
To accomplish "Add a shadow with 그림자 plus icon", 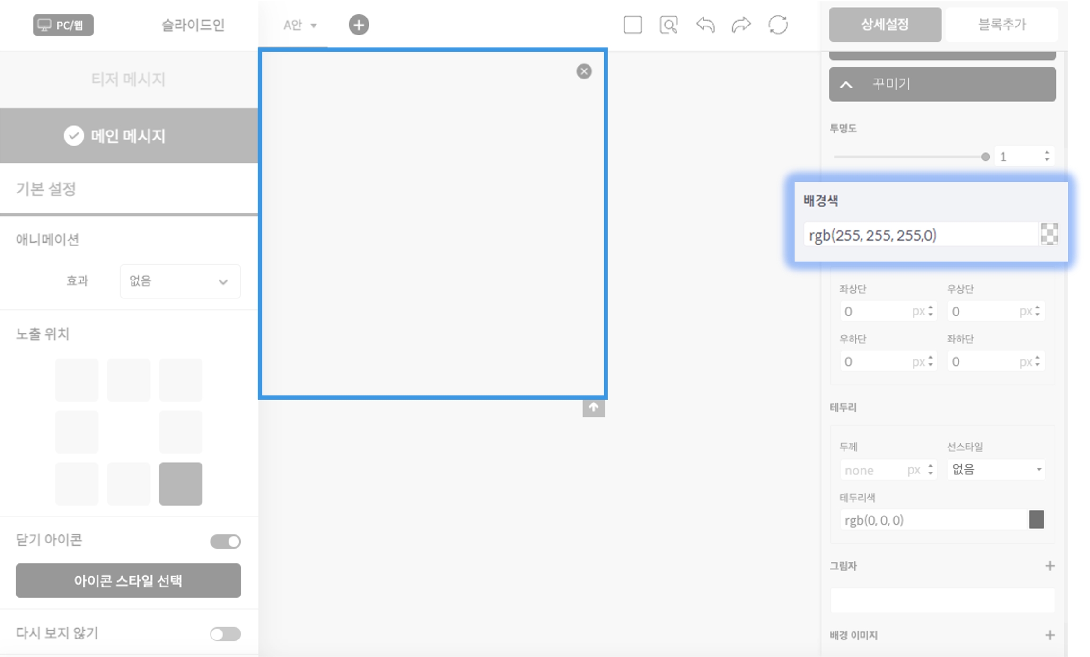I will point(1049,566).
